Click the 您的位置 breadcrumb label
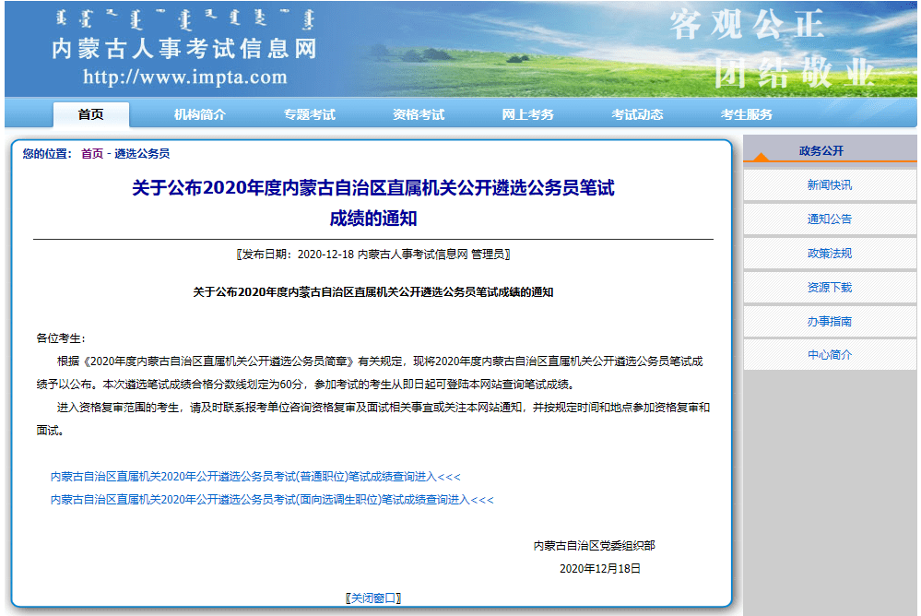The height and width of the screenshot is (616, 921). click(x=47, y=153)
